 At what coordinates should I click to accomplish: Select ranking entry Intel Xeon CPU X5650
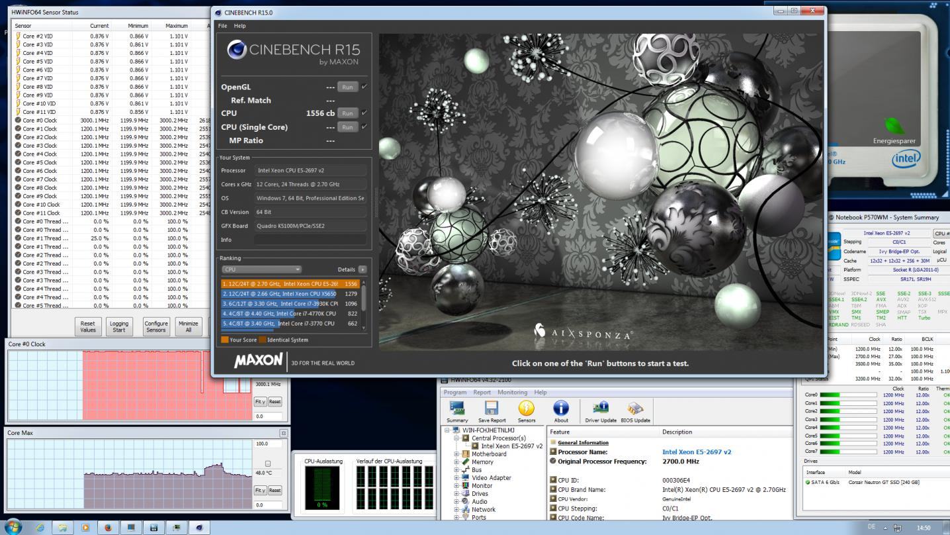pyautogui.click(x=290, y=293)
